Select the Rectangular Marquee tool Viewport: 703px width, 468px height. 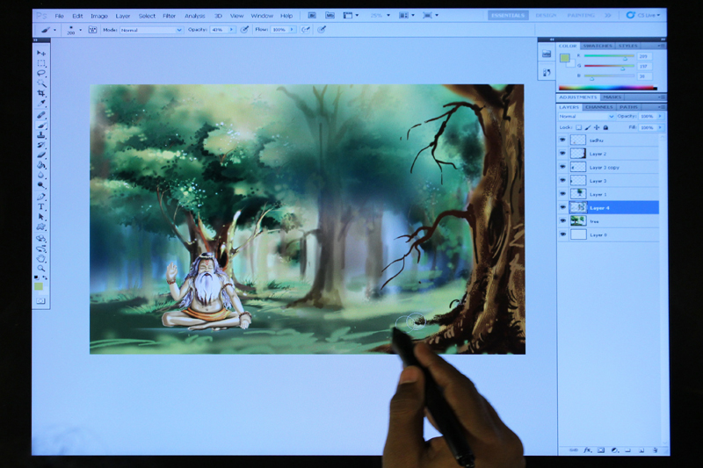41,63
